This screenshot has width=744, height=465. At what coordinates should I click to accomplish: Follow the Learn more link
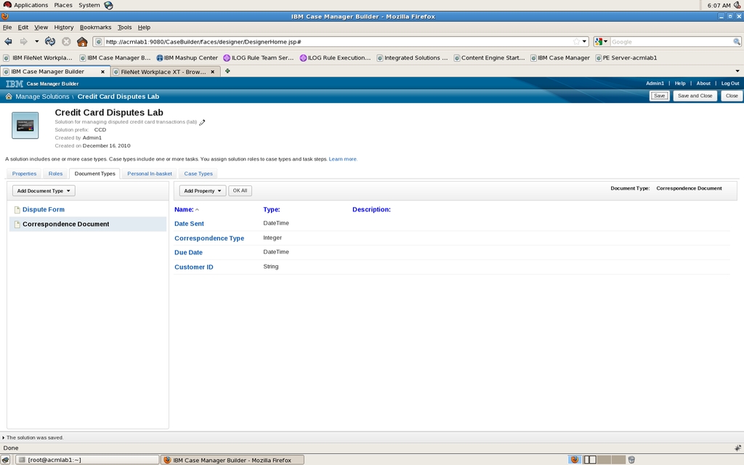click(x=343, y=159)
